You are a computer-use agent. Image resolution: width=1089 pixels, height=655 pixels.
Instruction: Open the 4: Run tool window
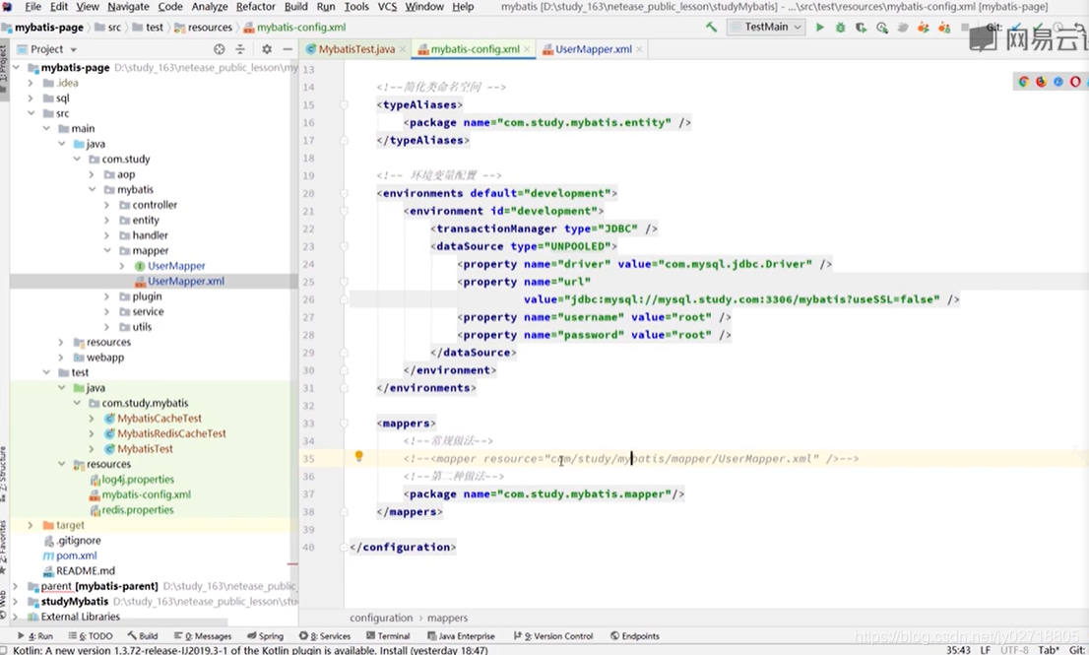(x=34, y=635)
